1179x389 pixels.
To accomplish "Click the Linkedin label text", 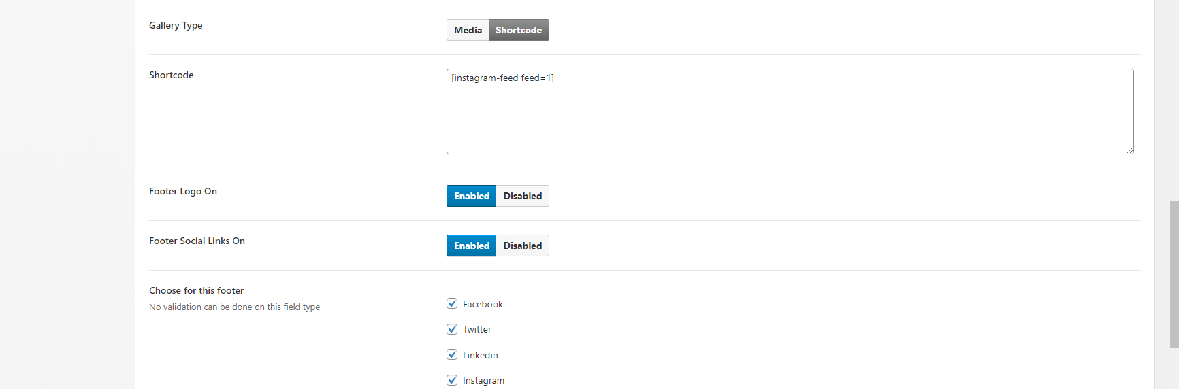I will click(x=480, y=355).
